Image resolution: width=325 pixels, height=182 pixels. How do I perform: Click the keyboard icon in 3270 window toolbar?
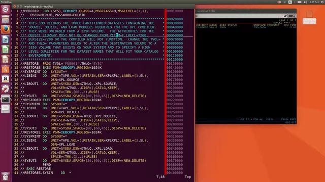tap(292, 16)
